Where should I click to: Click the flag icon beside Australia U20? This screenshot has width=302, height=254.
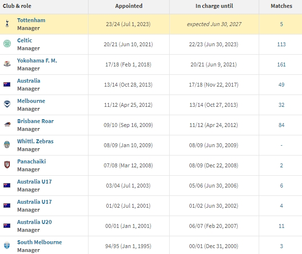point(7,225)
